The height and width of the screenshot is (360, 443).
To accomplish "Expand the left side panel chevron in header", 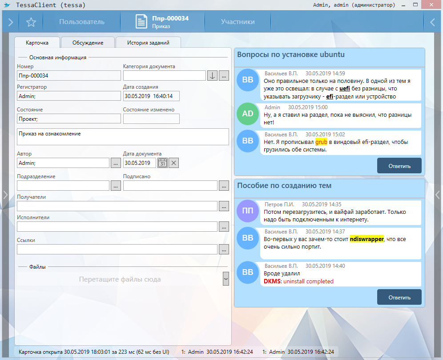I will (11, 22).
